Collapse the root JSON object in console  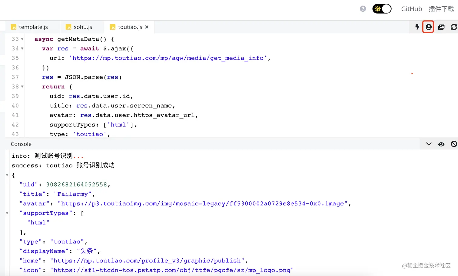click(7, 175)
